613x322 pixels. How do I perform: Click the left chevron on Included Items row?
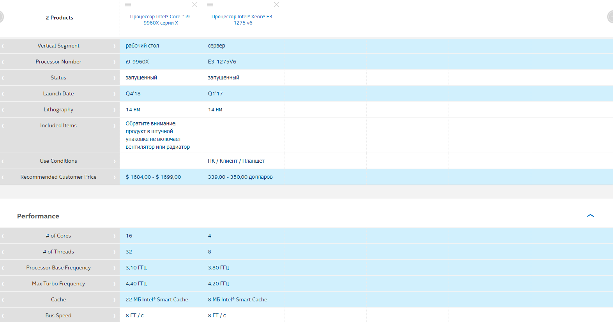(x=3, y=126)
